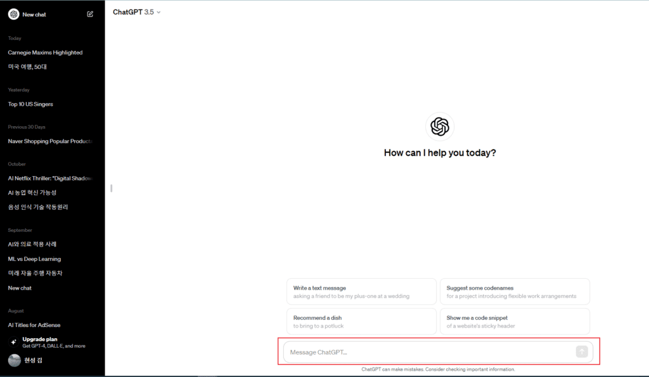Pick the Recommend a dish prompt

click(x=361, y=321)
